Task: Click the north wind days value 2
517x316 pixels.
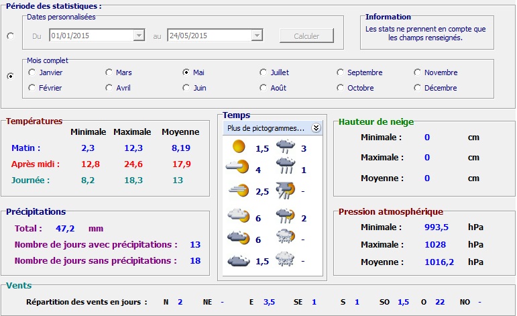Action: pyautogui.click(x=180, y=302)
